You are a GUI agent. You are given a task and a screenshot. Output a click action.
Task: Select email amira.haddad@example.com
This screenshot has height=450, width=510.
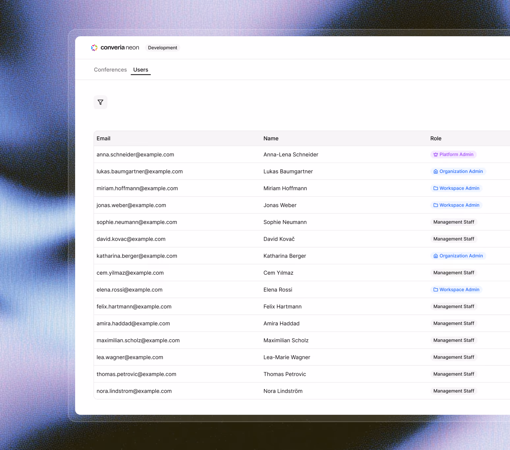pos(133,323)
